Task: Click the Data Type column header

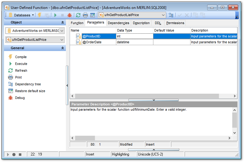Action: [135, 30]
